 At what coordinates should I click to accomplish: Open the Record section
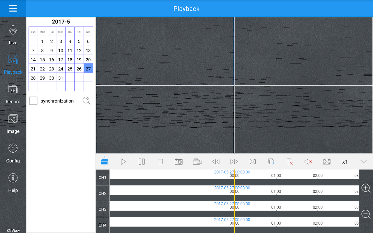pos(13,94)
